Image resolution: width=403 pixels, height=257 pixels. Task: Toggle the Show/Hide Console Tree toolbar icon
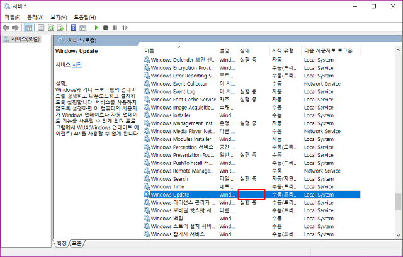point(28,28)
